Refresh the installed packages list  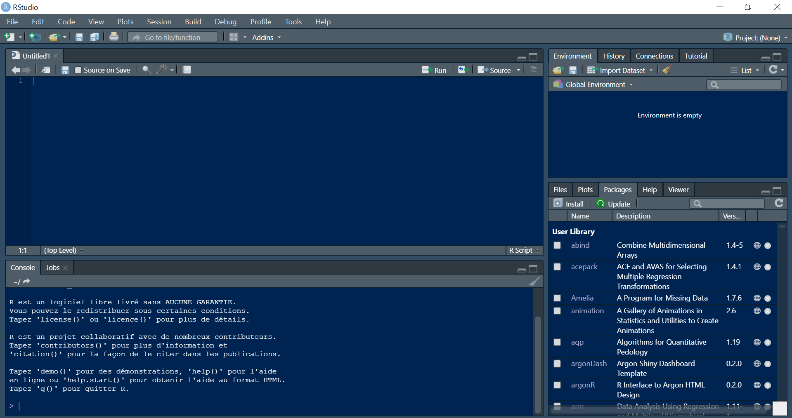pos(779,203)
